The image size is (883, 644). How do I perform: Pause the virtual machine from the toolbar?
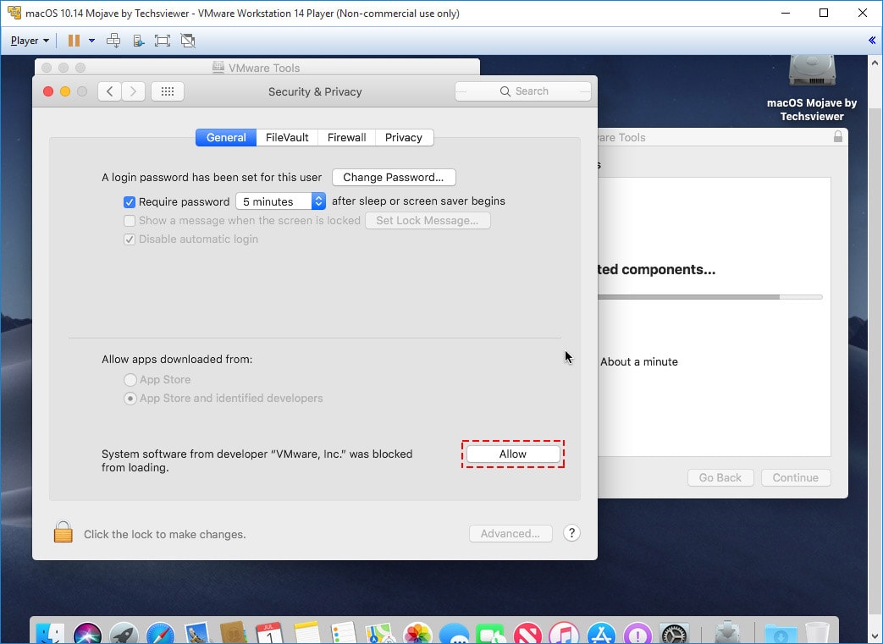tap(74, 41)
